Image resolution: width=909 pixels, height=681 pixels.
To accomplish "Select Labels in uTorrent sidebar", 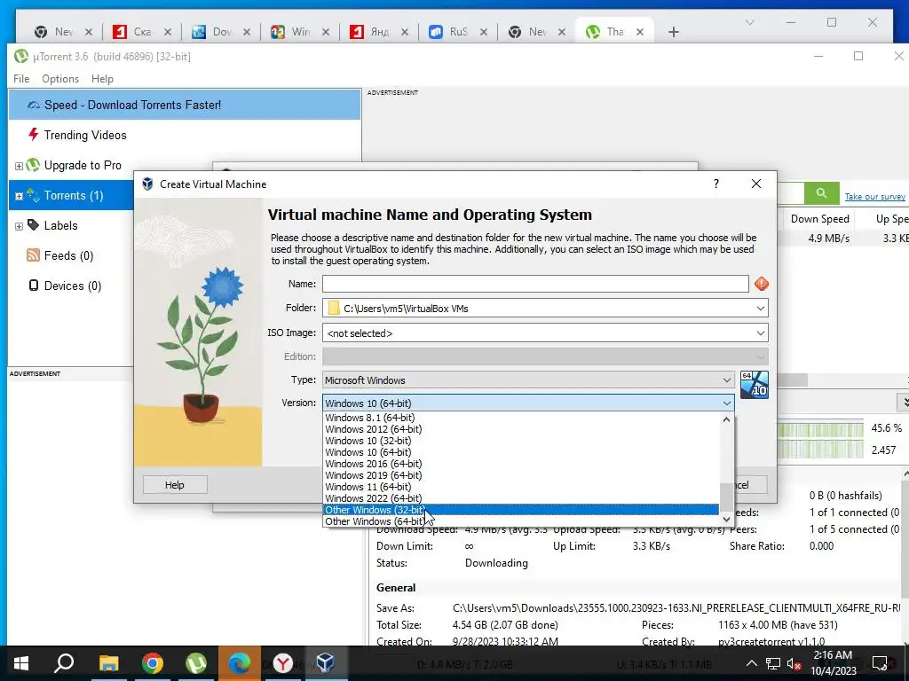I will pos(60,225).
